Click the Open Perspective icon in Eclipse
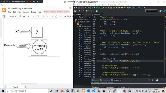 [x=161, y=11]
